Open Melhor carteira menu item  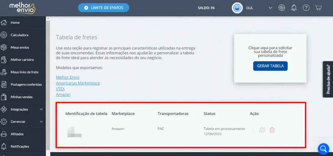tap(22, 60)
